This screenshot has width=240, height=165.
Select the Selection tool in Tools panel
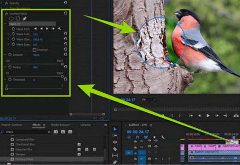tap(115, 129)
